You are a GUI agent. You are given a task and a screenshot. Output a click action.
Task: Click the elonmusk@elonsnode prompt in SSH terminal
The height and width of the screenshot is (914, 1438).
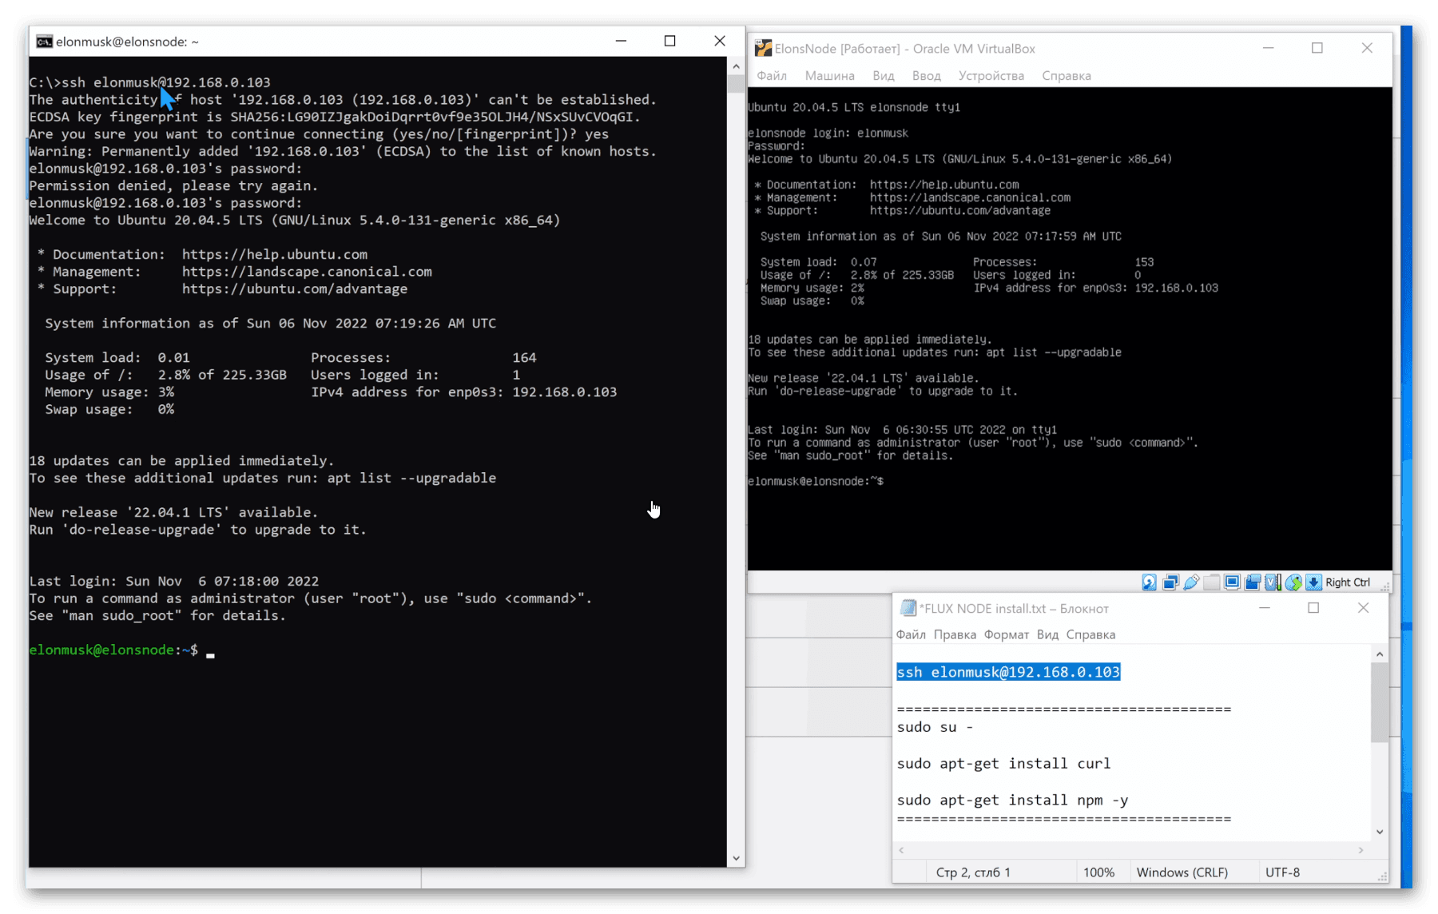click(113, 650)
